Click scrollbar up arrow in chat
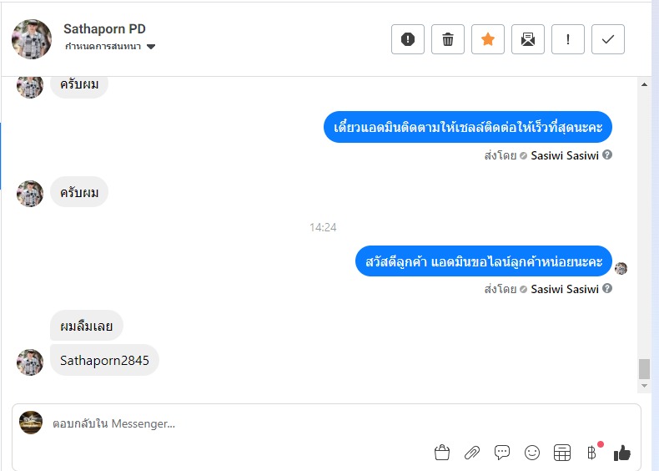The width and height of the screenshot is (659, 471). point(644,84)
